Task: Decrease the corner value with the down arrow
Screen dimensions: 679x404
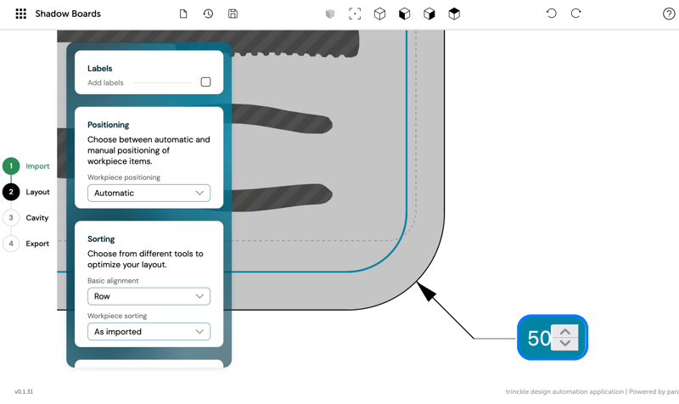Action: tap(564, 344)
